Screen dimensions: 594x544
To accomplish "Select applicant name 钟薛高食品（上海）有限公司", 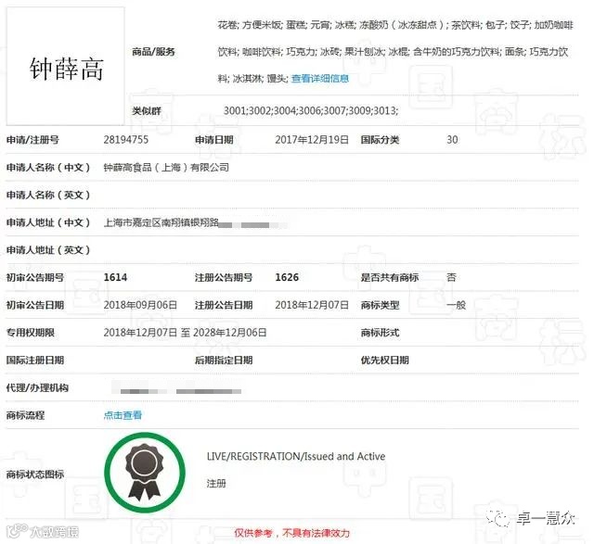I will (x=166, y=167).
